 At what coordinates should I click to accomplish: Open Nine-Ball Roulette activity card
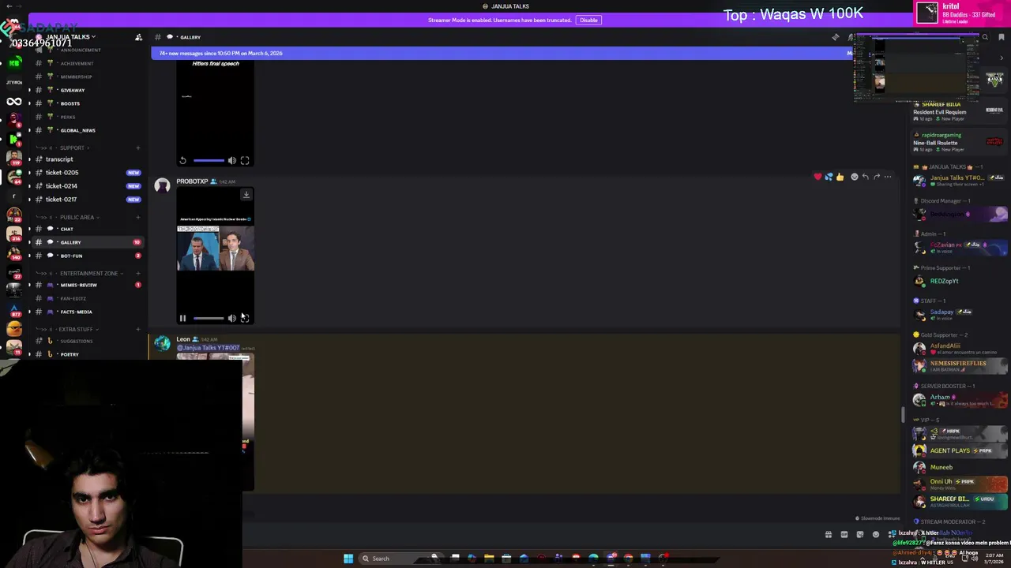(x=959, y=142)
